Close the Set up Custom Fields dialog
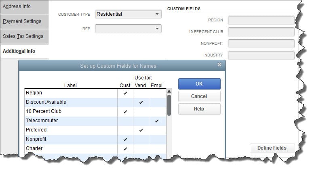The image size is (314, 171). (219, 65)
